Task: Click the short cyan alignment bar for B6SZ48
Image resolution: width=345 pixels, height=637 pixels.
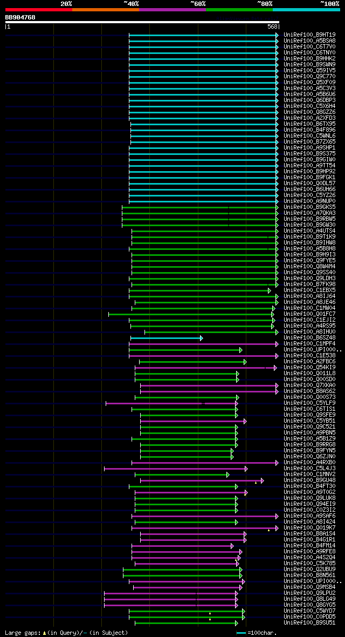Action: tap(167, 338)
